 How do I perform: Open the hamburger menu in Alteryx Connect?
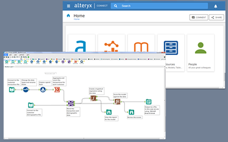68,6
